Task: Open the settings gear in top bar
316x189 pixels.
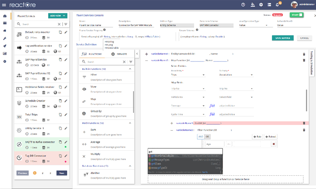Action: [x=261, y=5]
